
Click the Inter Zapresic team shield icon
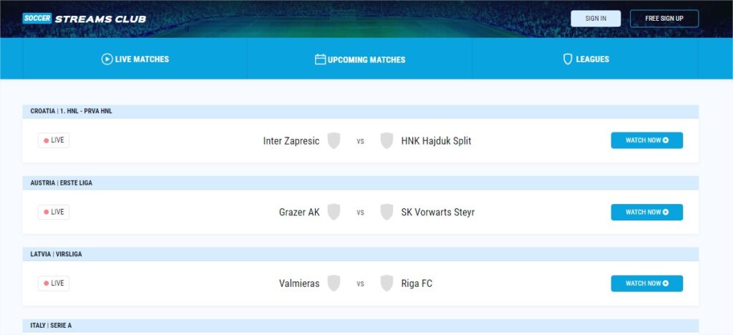coord(334,140)
